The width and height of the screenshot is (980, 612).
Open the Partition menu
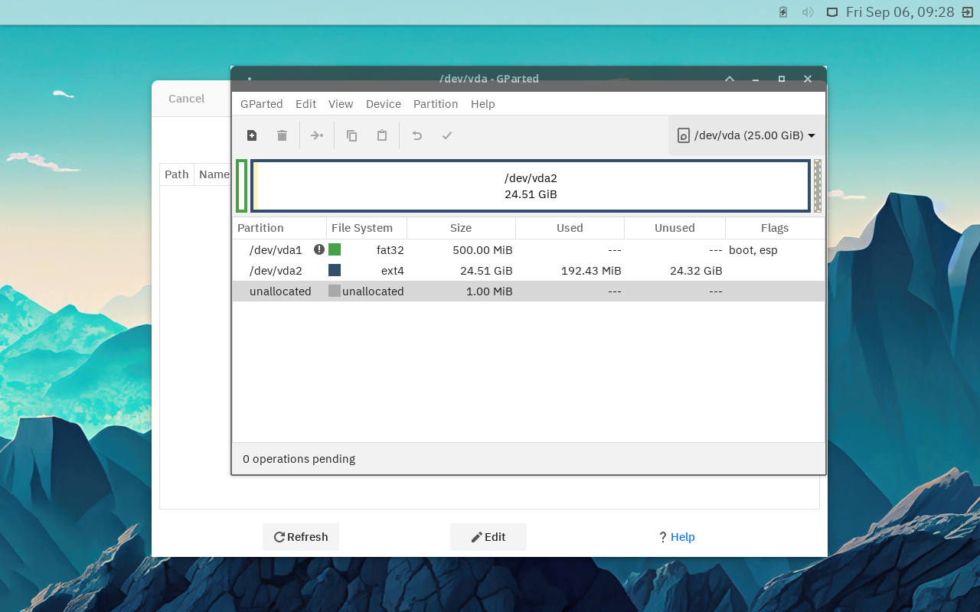pos(435,104)
